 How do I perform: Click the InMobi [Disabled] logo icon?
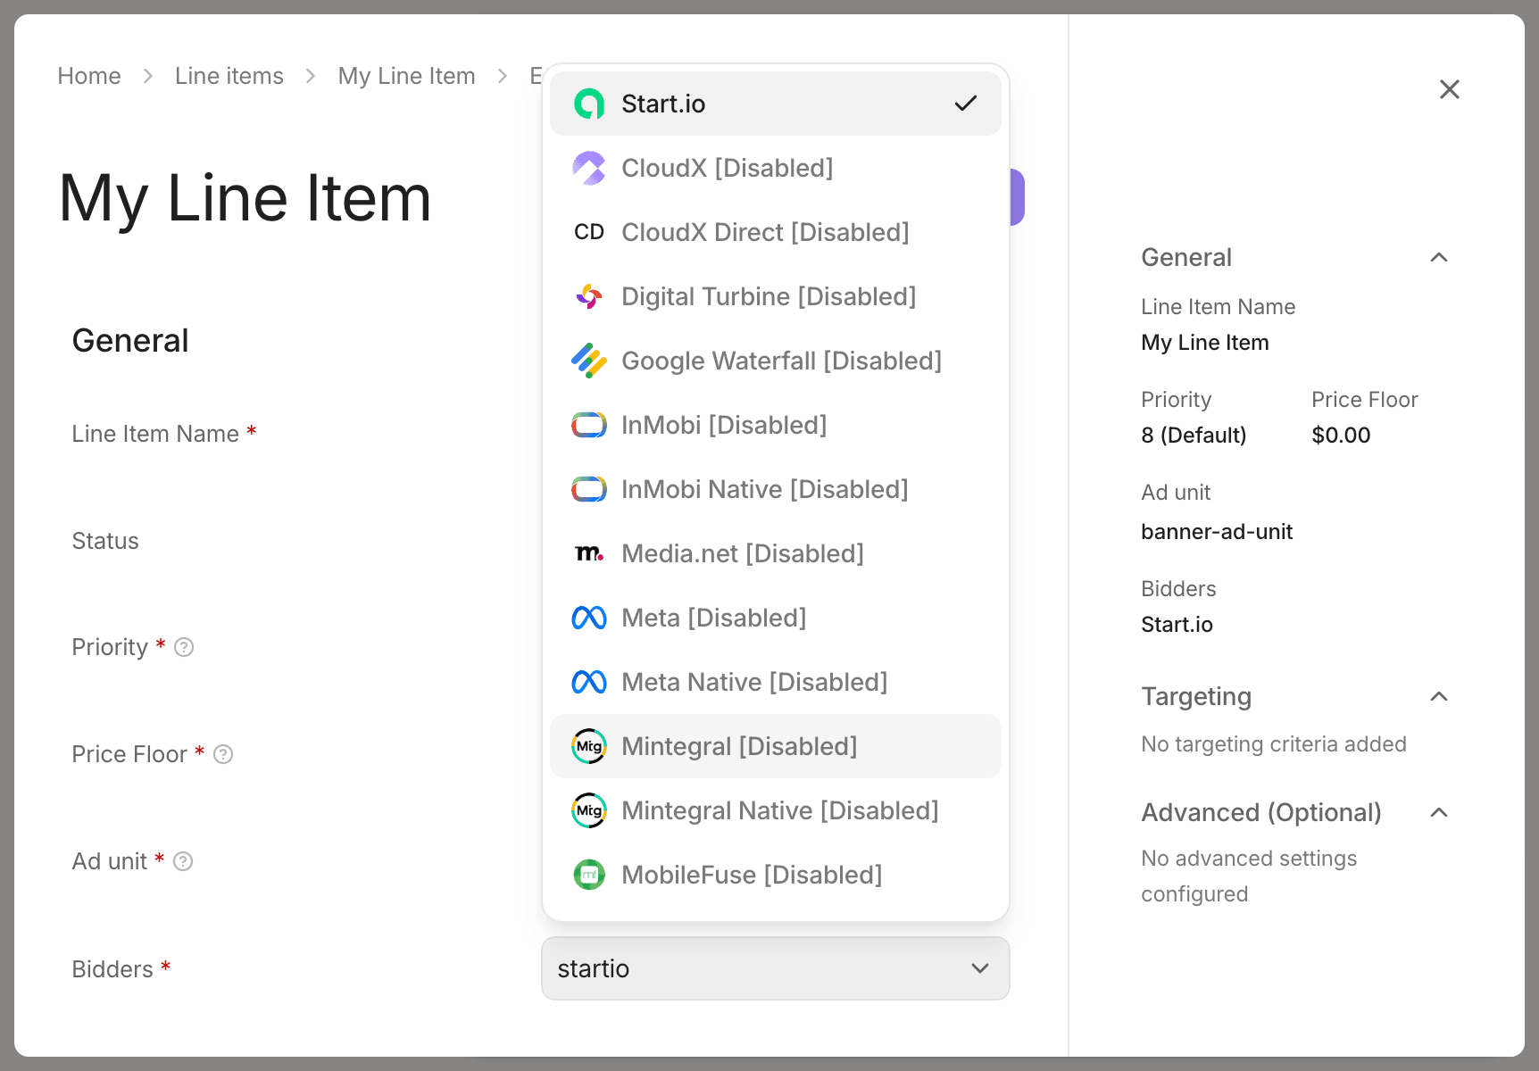click(589, 425)
